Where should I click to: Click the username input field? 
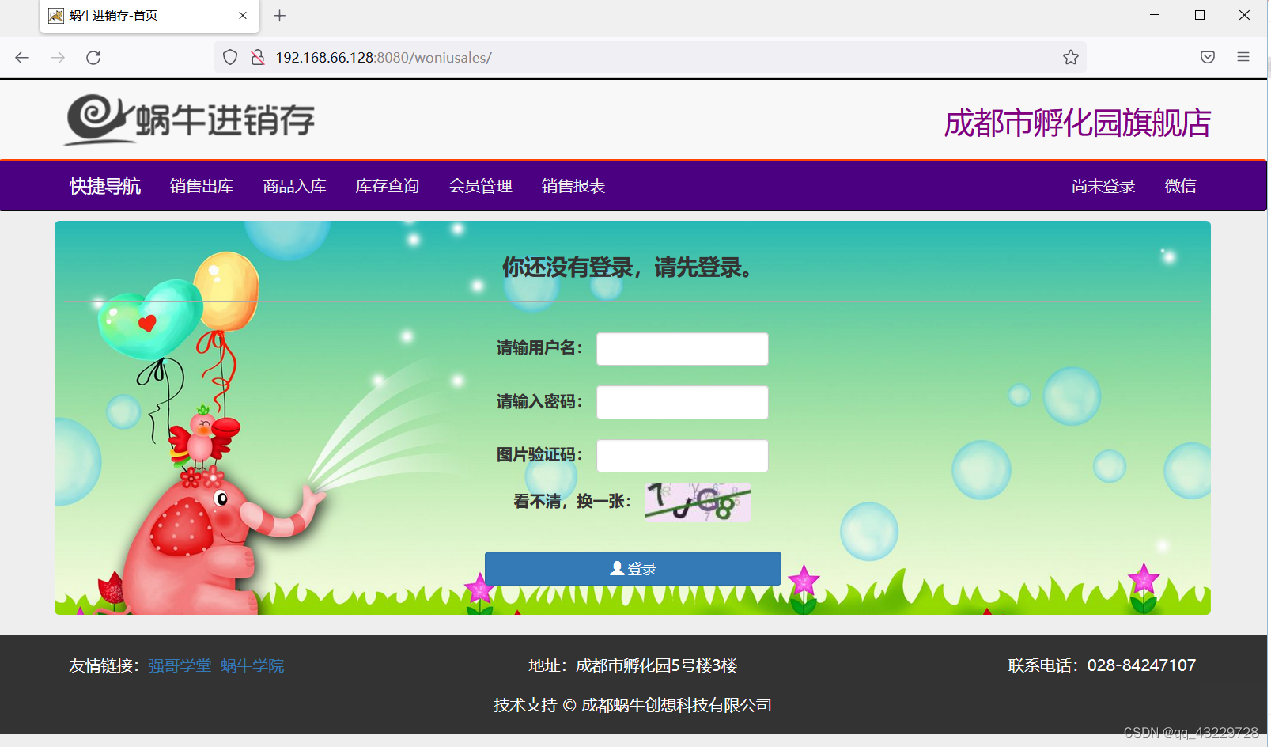click(x=681, y=349)
